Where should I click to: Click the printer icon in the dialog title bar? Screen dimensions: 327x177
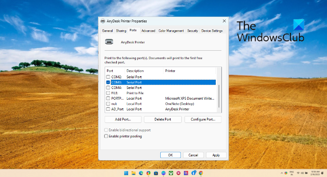(103, 21)
